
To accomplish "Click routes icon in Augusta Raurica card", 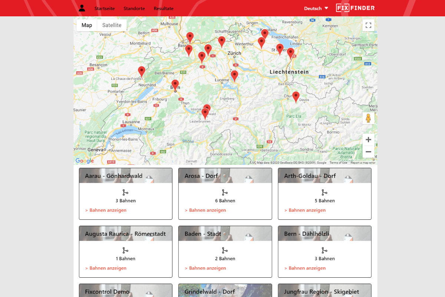I will (125, 250).
